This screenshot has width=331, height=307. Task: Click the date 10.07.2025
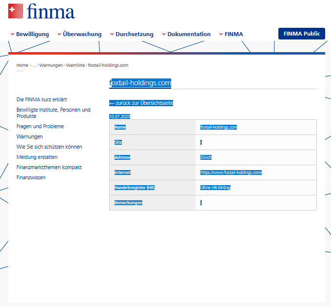120,116
